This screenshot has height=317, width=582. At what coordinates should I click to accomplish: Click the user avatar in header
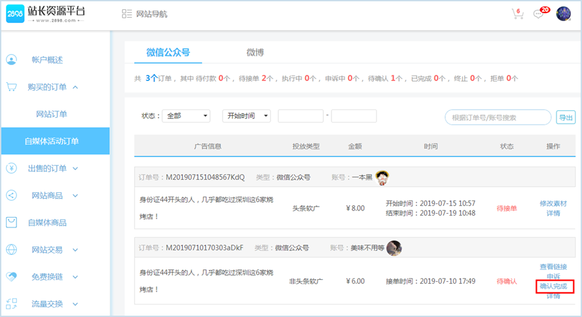(x=563, y=14)
